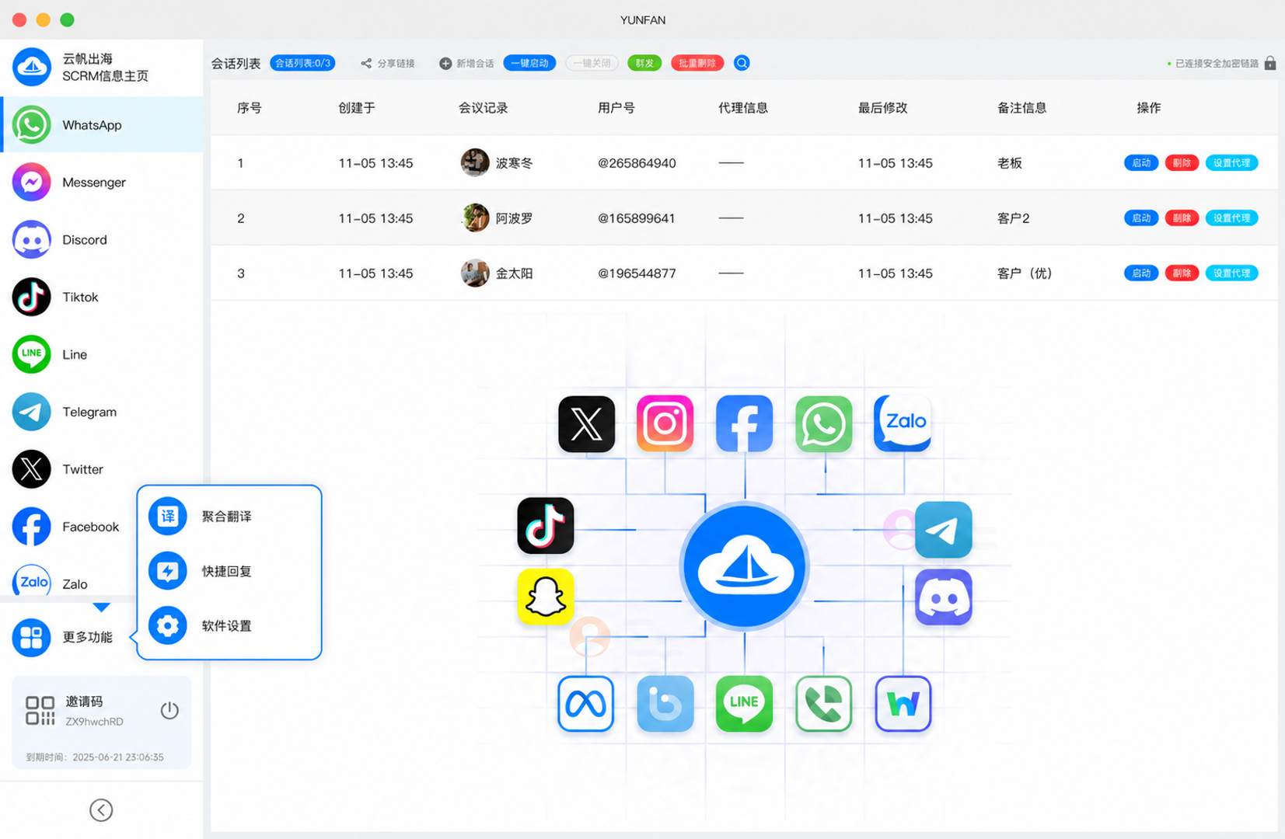Switch to Tiktok in the sidebar
This screenshot has height=839, width=1285.
(102, 297)
